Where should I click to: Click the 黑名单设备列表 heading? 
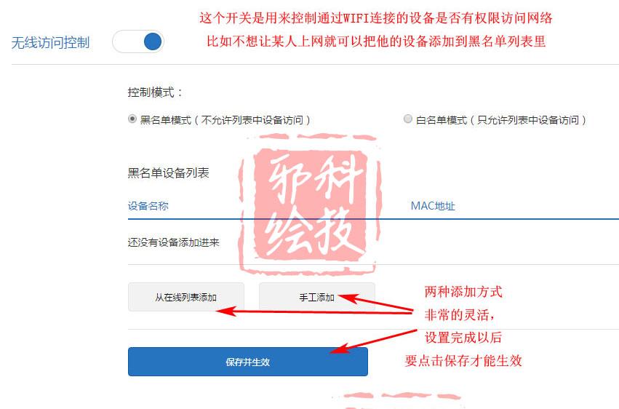168,172
